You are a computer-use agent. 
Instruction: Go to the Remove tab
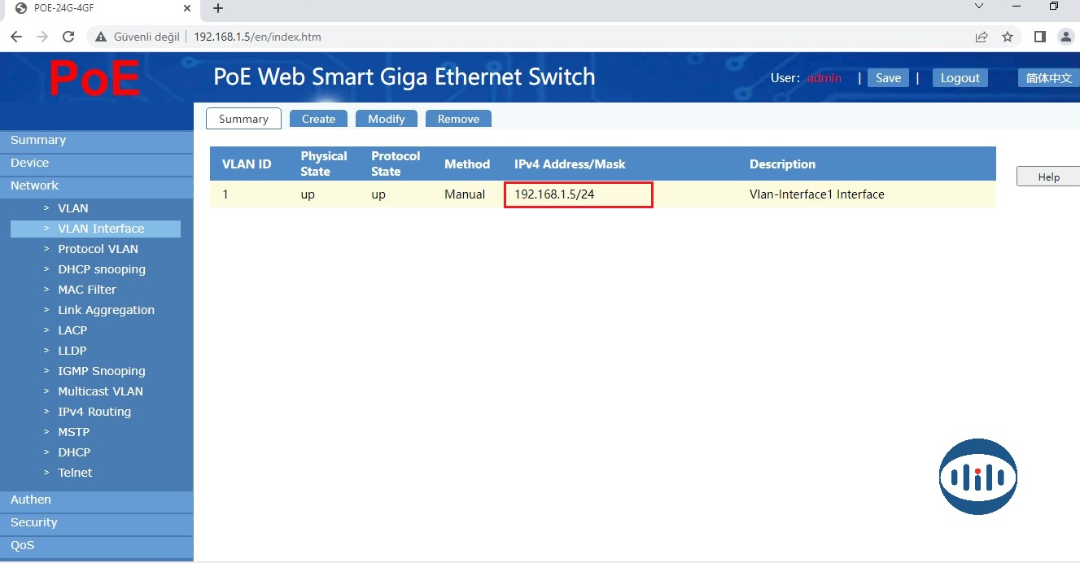[x=458, y=119]
